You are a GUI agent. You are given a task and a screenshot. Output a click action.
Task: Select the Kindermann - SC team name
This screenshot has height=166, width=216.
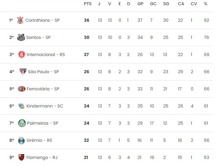click(45, 106)
